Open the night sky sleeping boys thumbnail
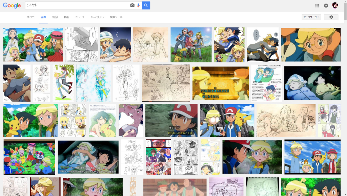Image resolution: width=347 pixels, height=196 pixels. click(116, 45)
